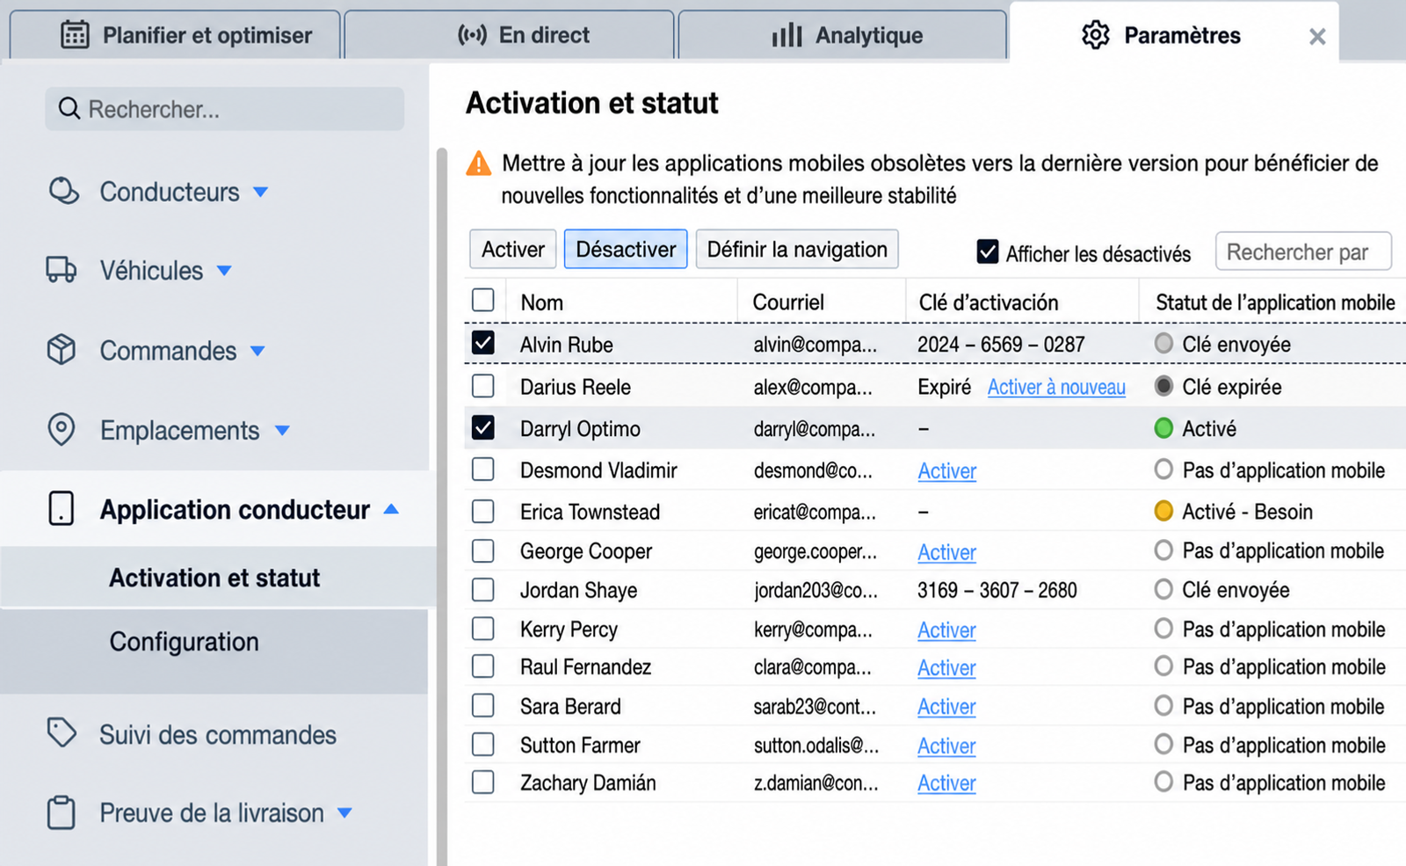This screenshot has width=1406, height=866.
Task: Switch to En direct tab
Action: tap(509, 35)
